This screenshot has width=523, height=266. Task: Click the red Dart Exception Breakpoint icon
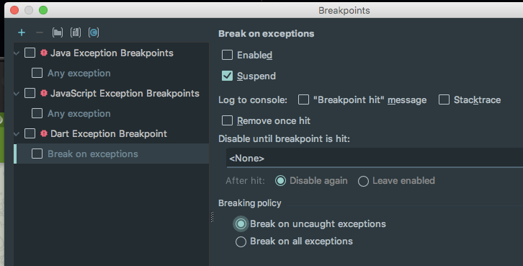(44, 133)
